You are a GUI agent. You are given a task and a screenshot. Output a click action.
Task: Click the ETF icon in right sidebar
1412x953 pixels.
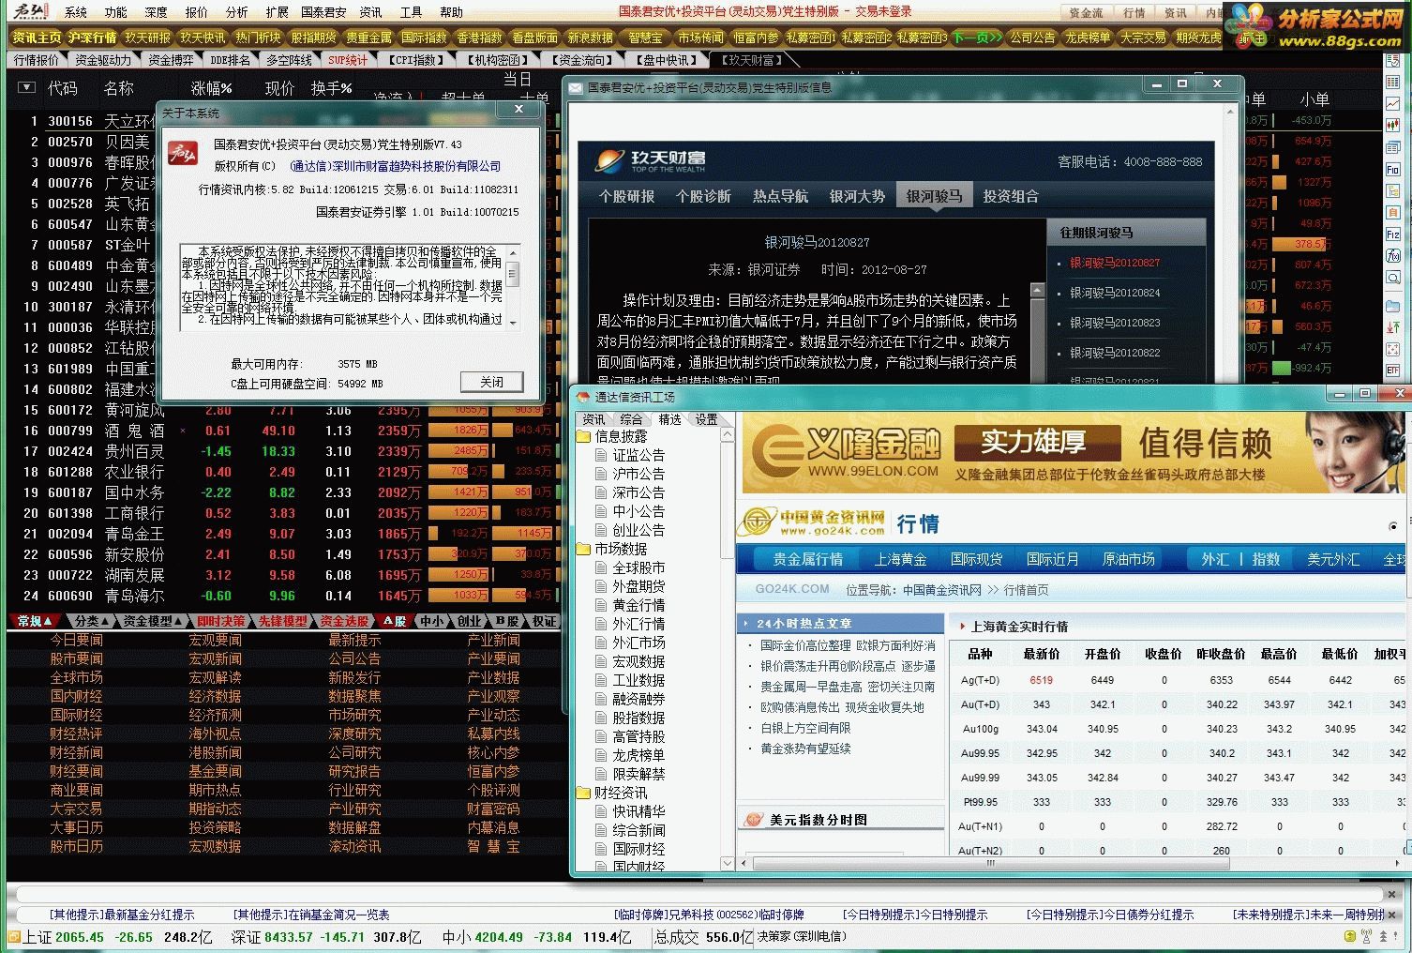(x=1392, y=370)
